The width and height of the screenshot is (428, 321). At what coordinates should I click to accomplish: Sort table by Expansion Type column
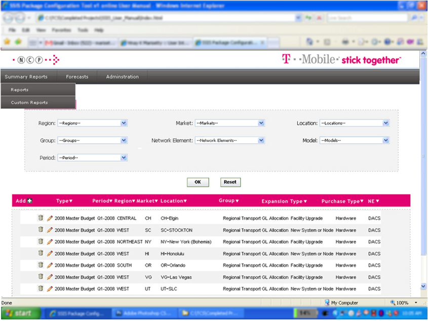coord(284,201)
